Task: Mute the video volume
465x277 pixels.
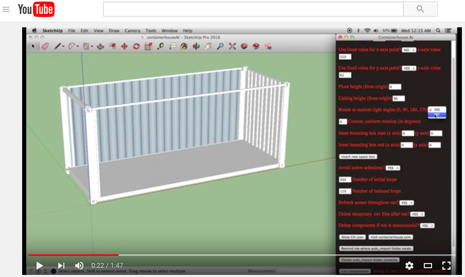Action: 79,266
